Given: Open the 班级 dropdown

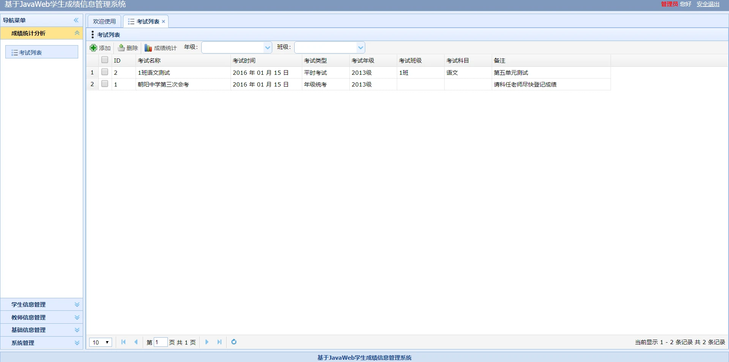Looking at the screenshot, I should (x=361, y=47).
